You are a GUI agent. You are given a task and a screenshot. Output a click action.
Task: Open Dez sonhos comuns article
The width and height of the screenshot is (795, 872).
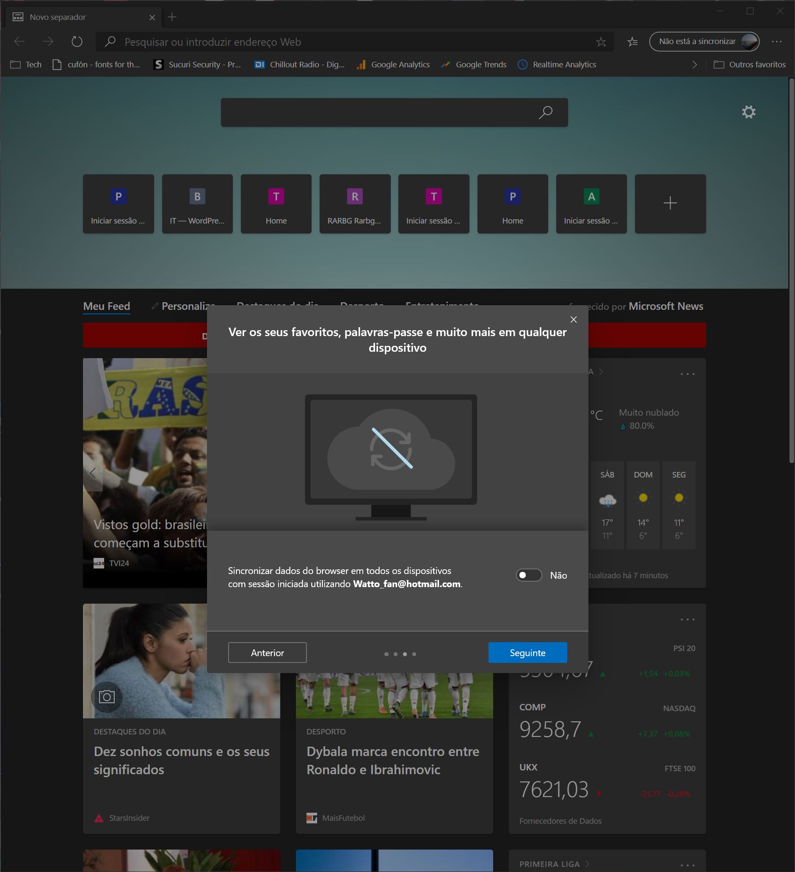[181, 760]
